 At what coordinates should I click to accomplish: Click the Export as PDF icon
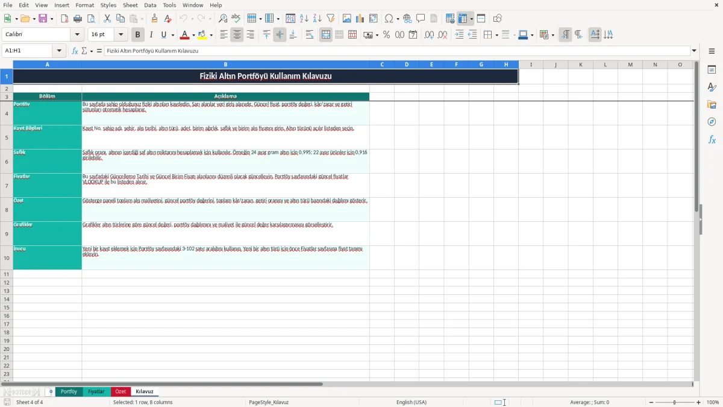pos(64,19)
